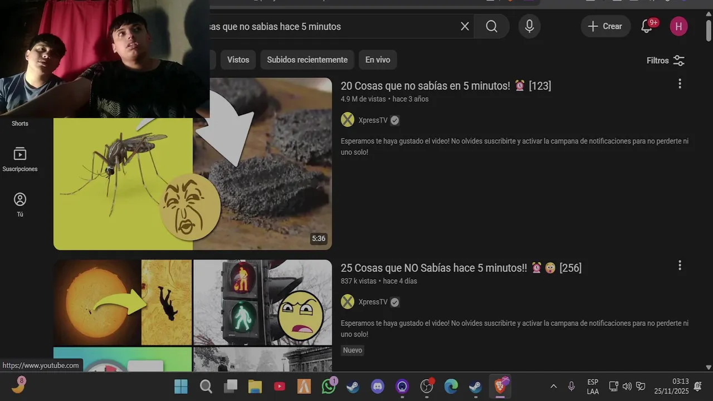
Task: Open Windows taskbar search
Action: [x=206, y=386]
